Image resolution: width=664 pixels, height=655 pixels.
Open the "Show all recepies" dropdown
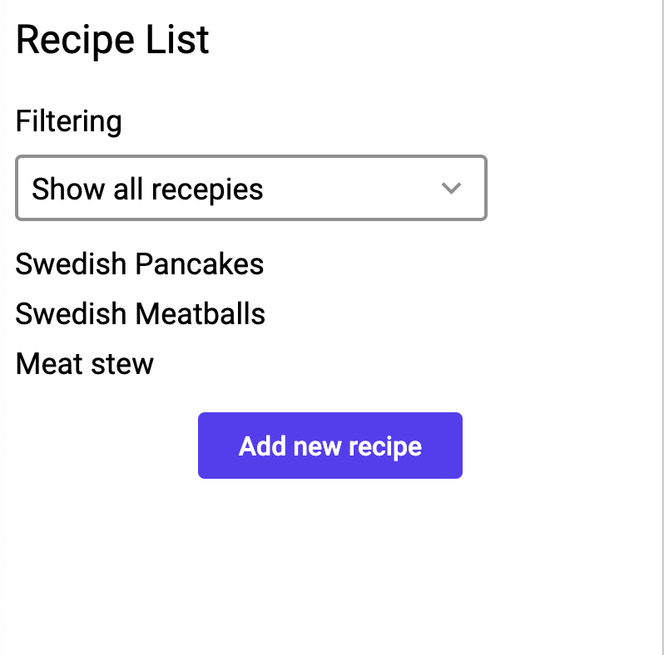pyautogui.click(x=250, y=189)
